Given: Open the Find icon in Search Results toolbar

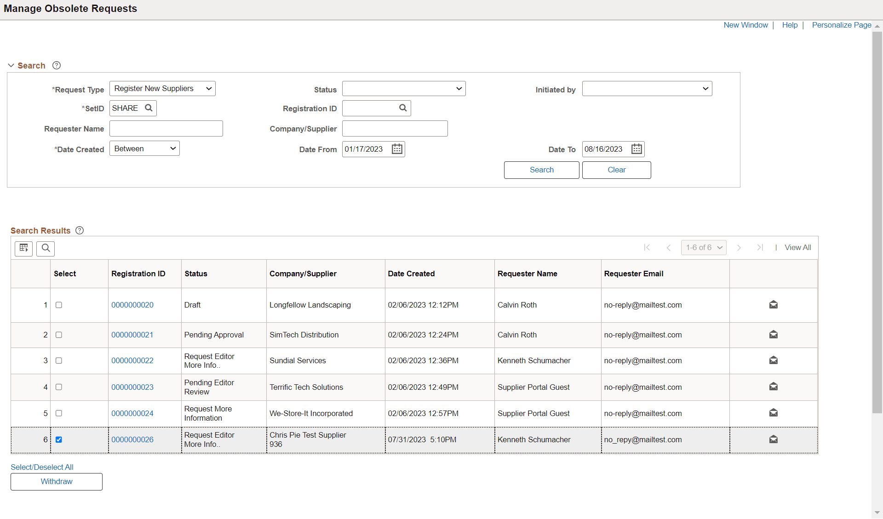Looking at the screenshot, I should [x=45, y=249].
